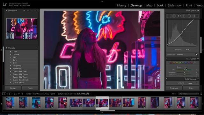Expand the Sharpening preset group
204x115 pixels.
11,66
